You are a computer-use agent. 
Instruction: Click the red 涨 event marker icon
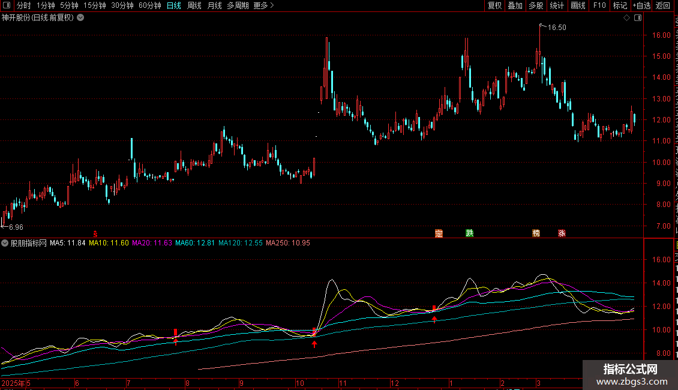click(562, 233)
